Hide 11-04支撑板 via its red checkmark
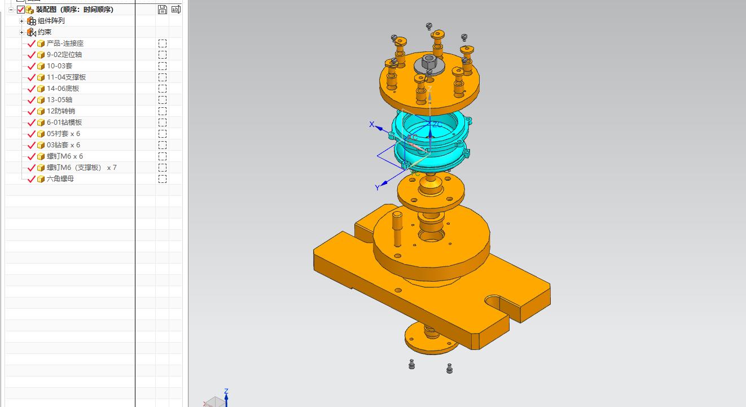The image size is (746, 407). pyautogui.click(x=32, y=77)
